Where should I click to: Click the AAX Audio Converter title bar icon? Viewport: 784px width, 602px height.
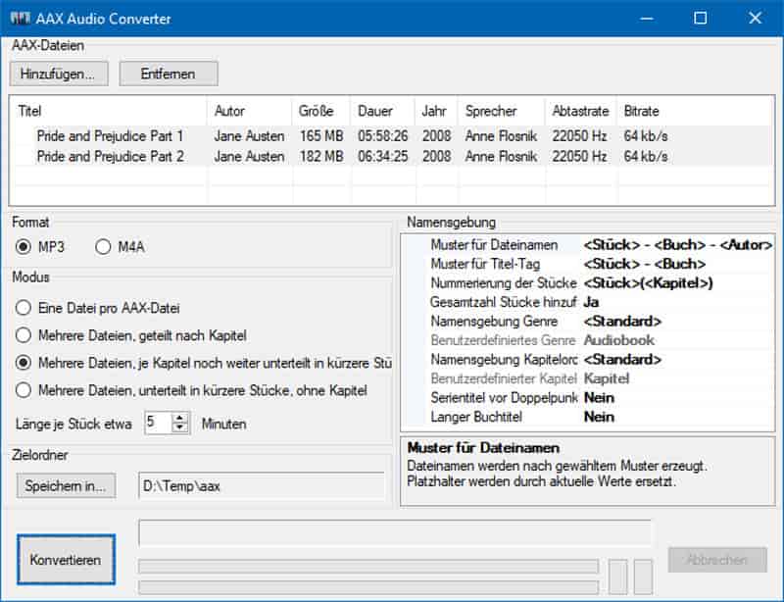tap(20, 19)
